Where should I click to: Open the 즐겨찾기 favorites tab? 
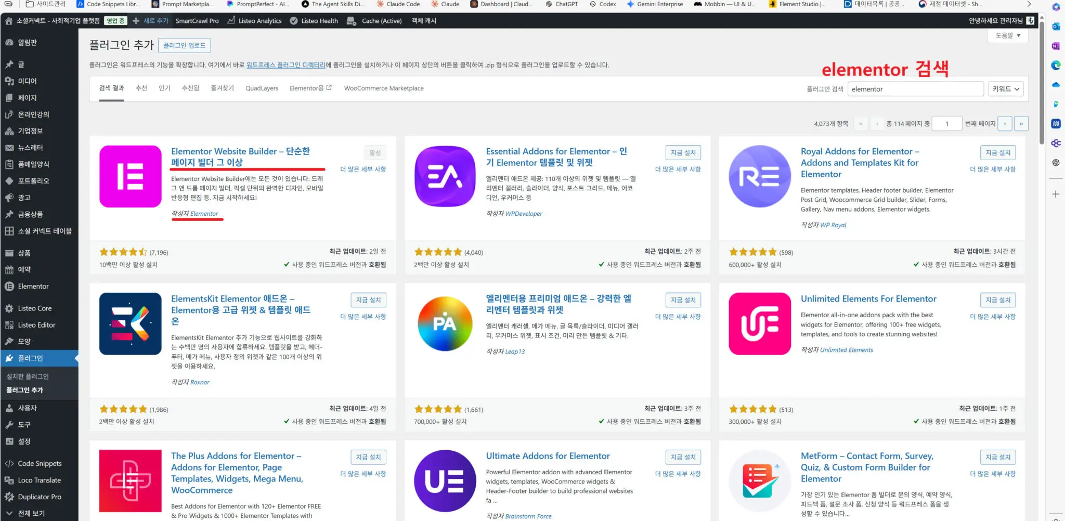222,88
